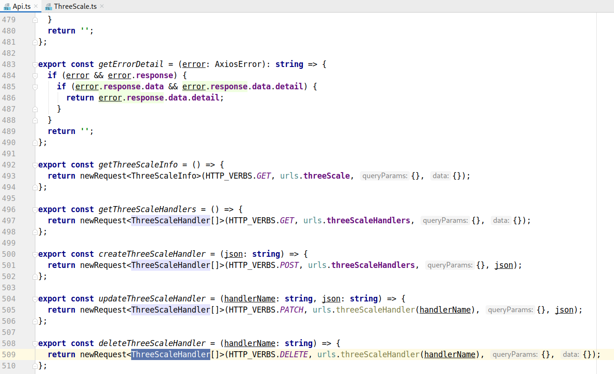
Task: Click the data inlay hint on line 493
Action: click(x=440, y=176)
